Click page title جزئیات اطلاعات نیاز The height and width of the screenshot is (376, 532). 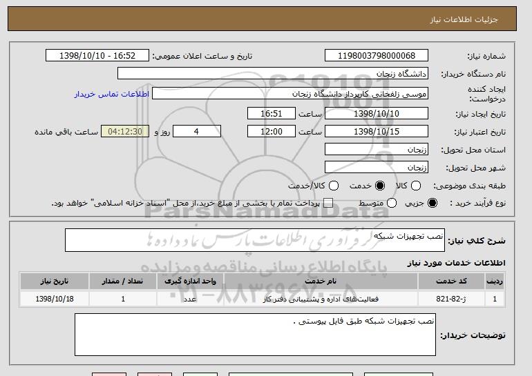point(464,19)
